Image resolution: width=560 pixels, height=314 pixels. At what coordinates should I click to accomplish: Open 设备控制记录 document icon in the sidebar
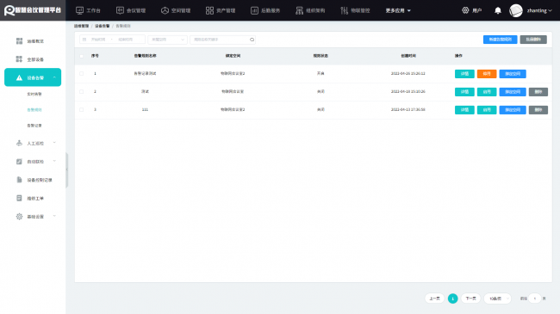pyautogui.click(x=19, y=180)
